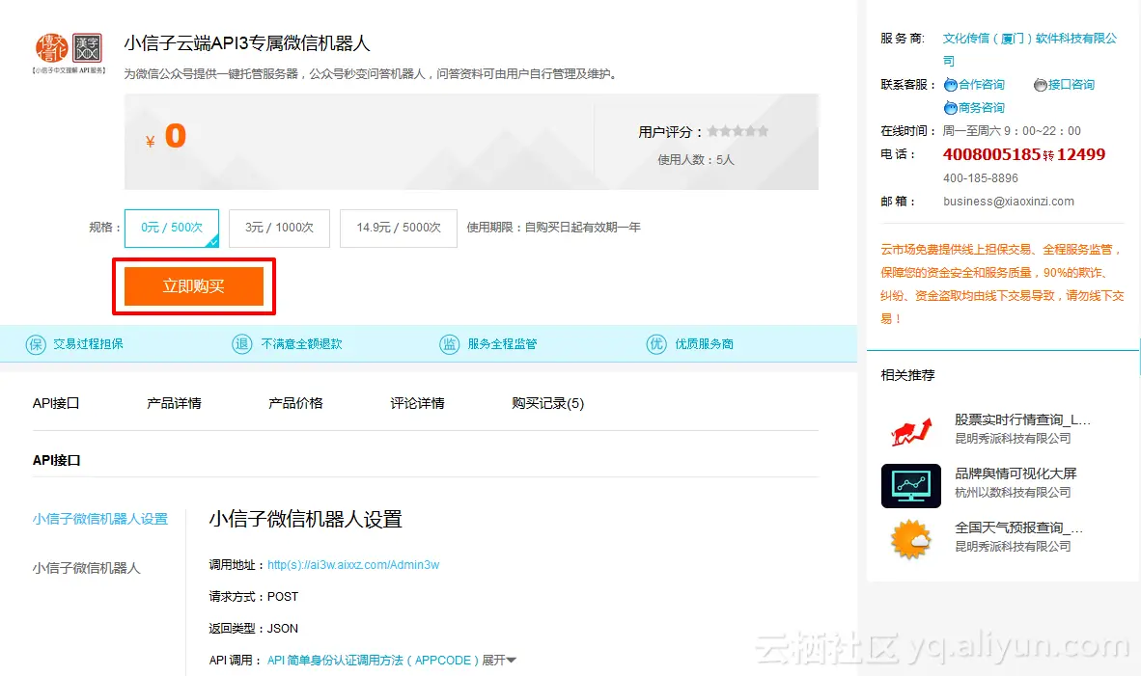This screenshot has width=1141, height=676.
Task: Open service provider 文化传信（厦门）软件科技有限公司 link
Action: point(1030,49)
